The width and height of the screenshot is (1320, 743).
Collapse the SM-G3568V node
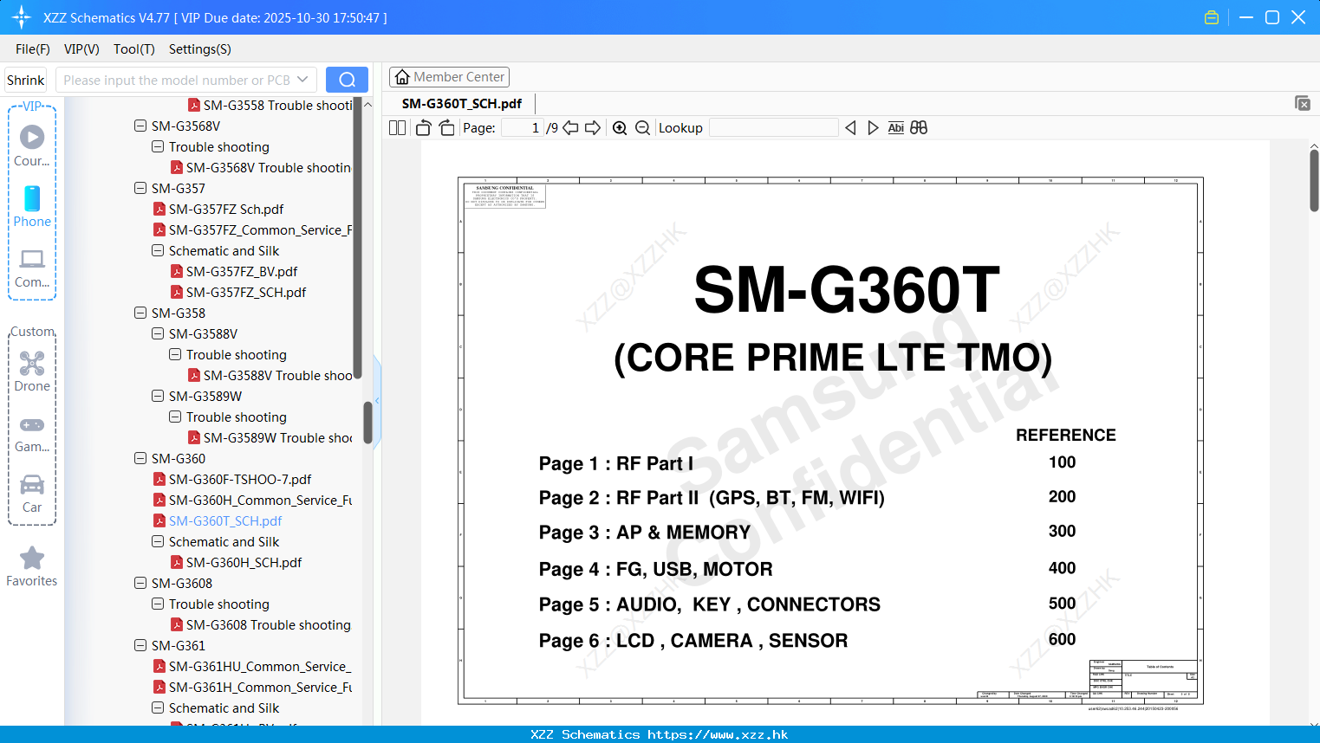pos(140,126)
